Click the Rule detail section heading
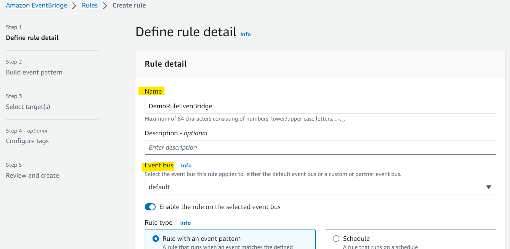 [x=166, y=64]
